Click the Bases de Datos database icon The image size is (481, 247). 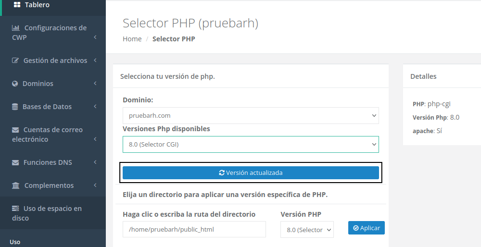coord(14,107)
